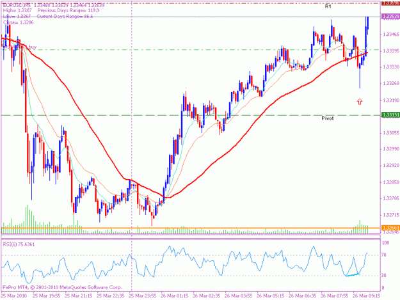The width and height of the screenshot is (400, 300).
Task: Click 'Previous Days Range= 119.9' label
Action: click(68, 11)
